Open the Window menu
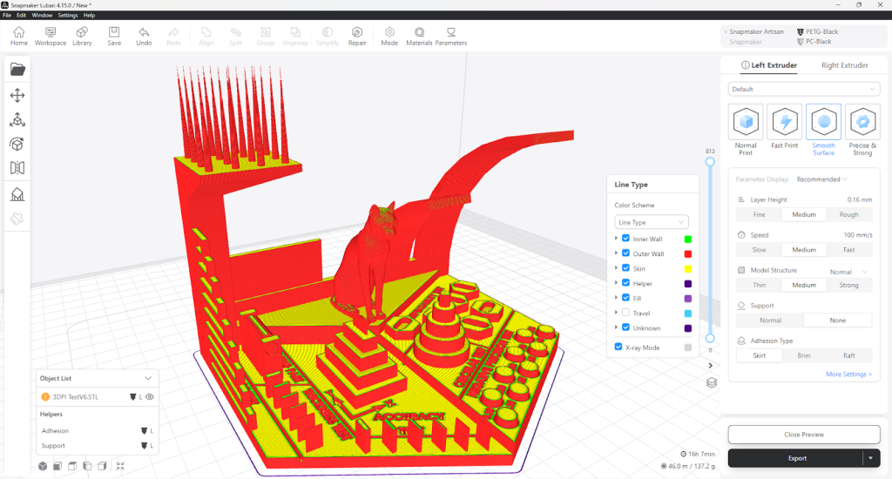Image resolution: width=892 pixels, height=479 pixels. pos(42,16)
